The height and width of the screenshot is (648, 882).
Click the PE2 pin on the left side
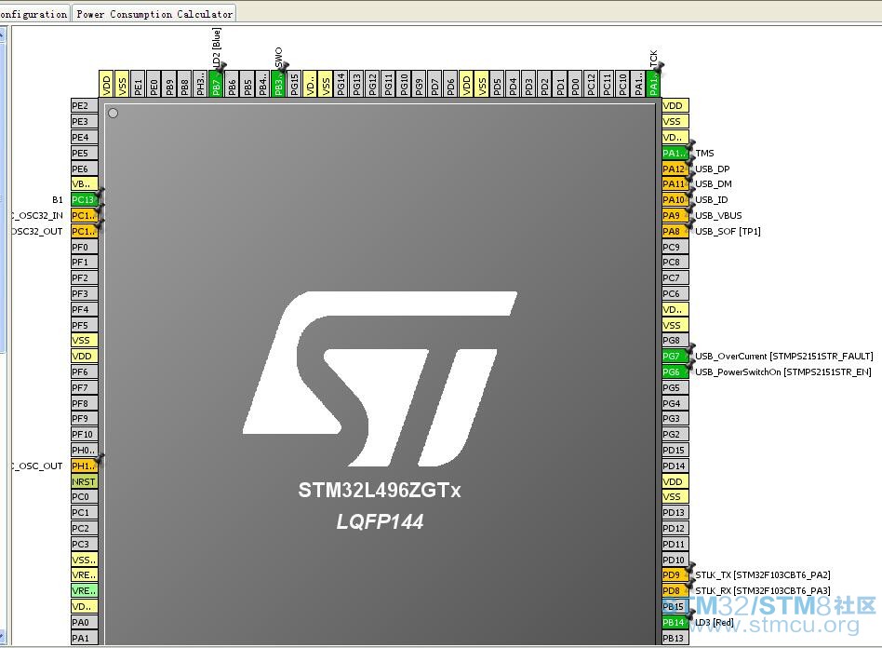coord(84,105)
